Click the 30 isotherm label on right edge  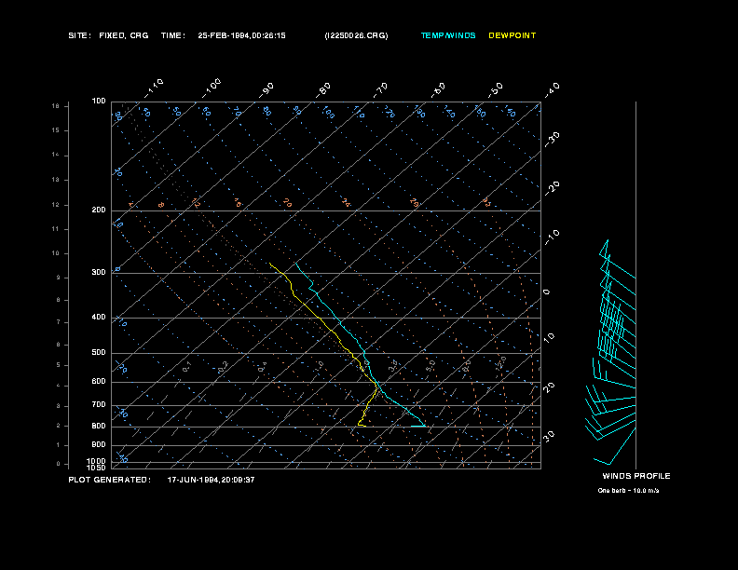549,436
